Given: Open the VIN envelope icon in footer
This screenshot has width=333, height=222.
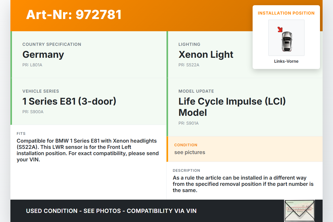Looking at the screenshot, I should (299, 211).
